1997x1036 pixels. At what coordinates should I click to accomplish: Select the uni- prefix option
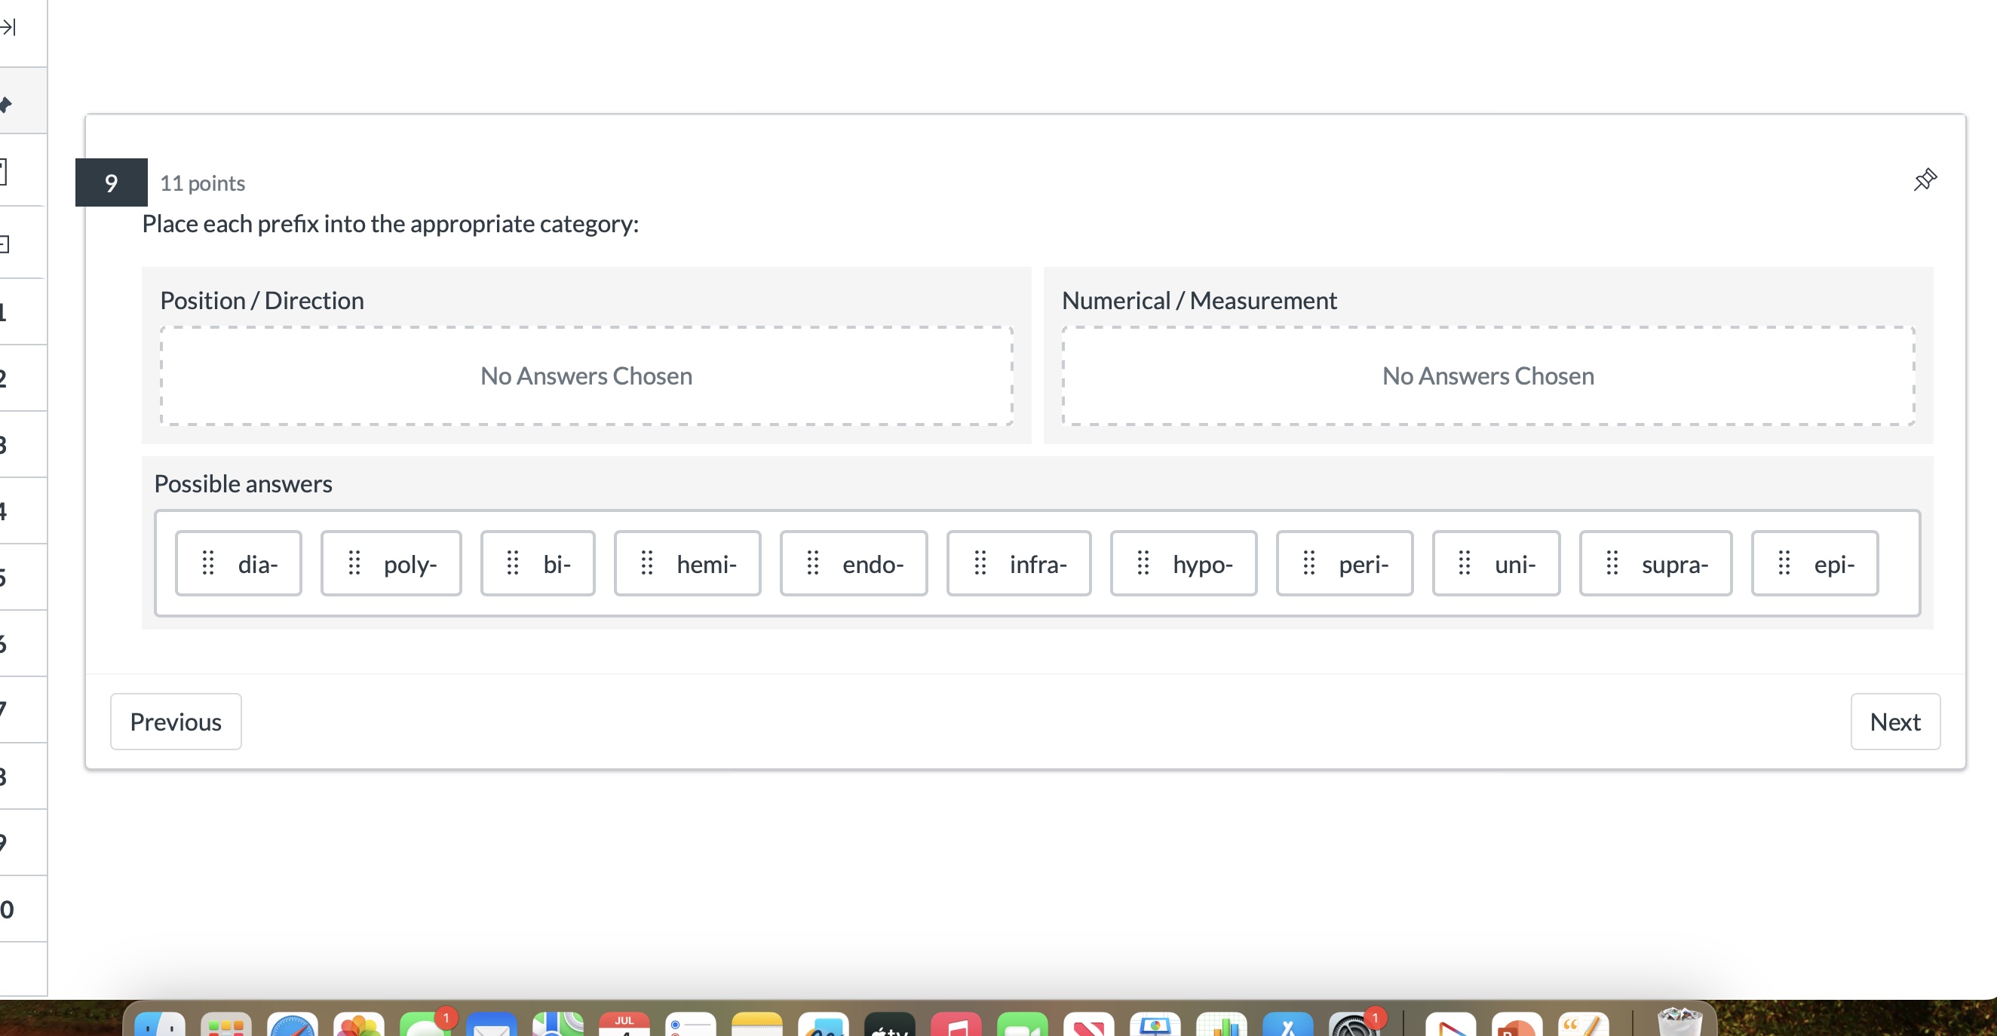pyautogui.click(x=1495, y=563)
